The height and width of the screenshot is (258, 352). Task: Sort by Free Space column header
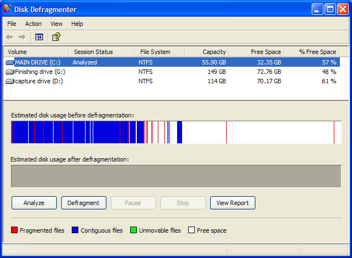tap(257, 52)
